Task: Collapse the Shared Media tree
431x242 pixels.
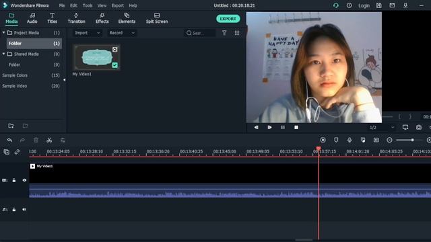Action: click(x=3, y=54)
